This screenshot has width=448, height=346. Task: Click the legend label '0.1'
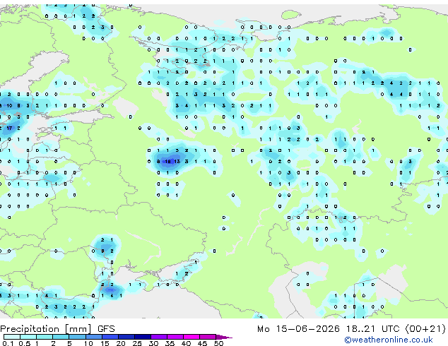click(x=8, y=343)
